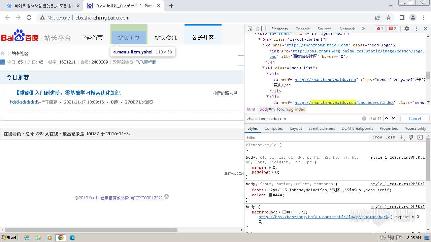
Task: Open the dashboard/index href link
Action: point(344,103)
